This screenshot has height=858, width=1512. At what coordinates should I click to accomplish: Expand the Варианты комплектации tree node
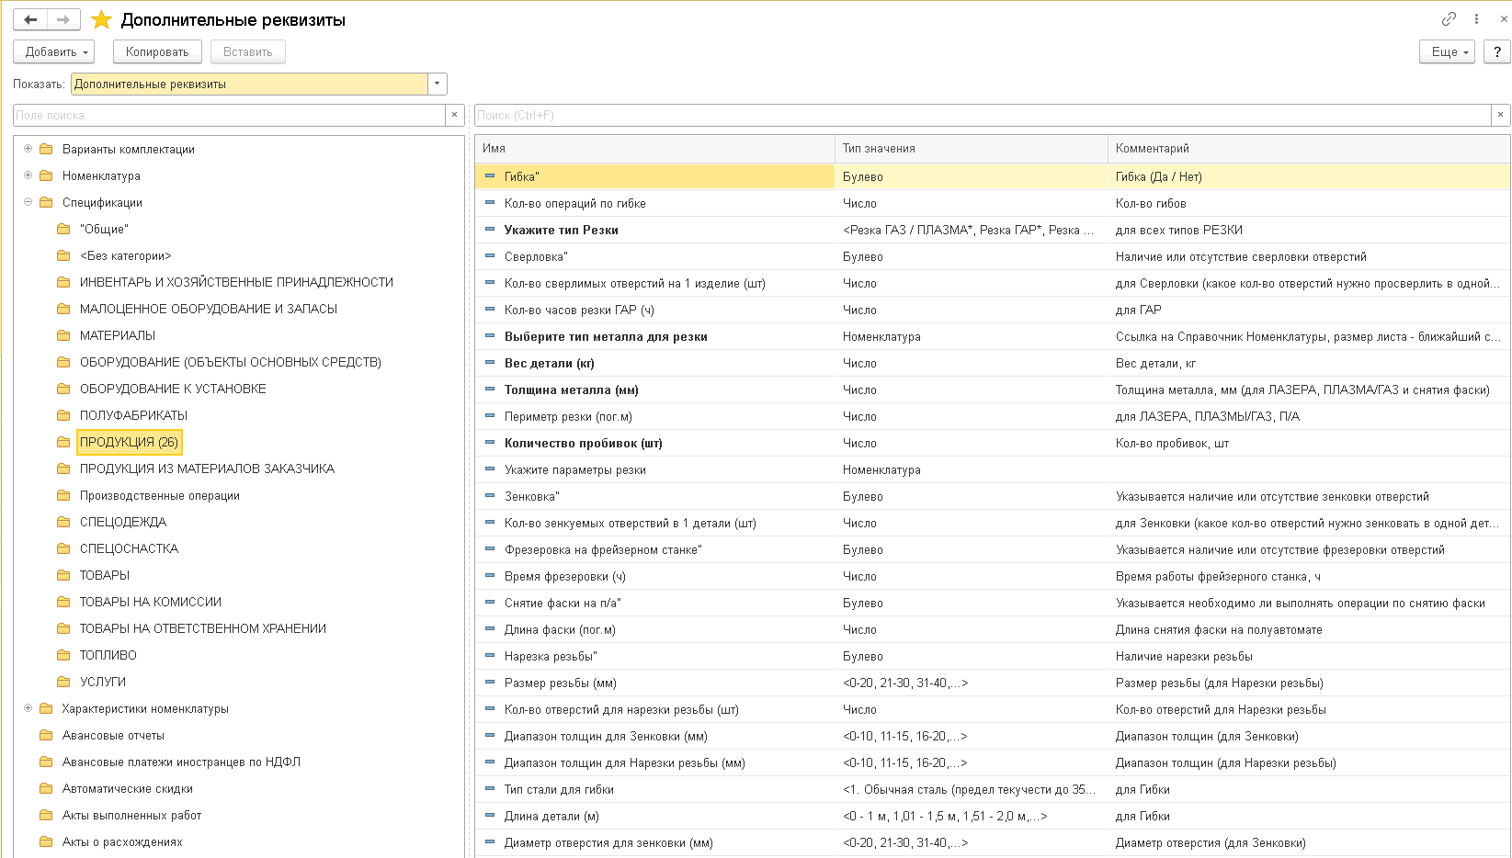28,149
